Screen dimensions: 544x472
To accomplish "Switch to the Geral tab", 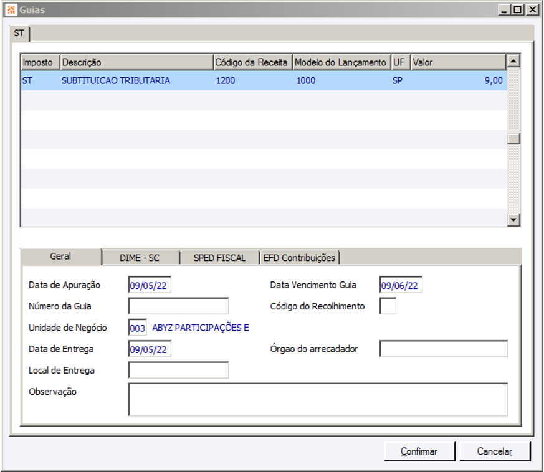I will tap(60, 257).
